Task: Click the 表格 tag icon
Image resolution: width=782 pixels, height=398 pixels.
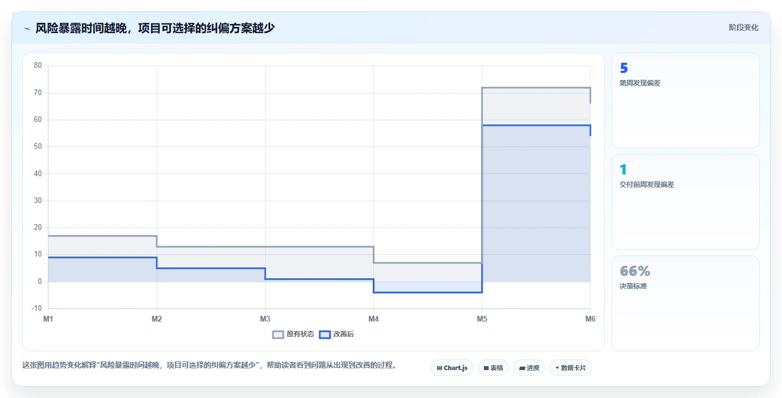Action: tap(486, 368)
